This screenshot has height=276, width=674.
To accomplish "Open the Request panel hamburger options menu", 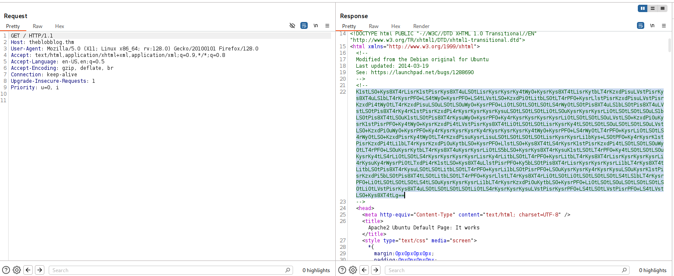I will (x=327, y=26).
